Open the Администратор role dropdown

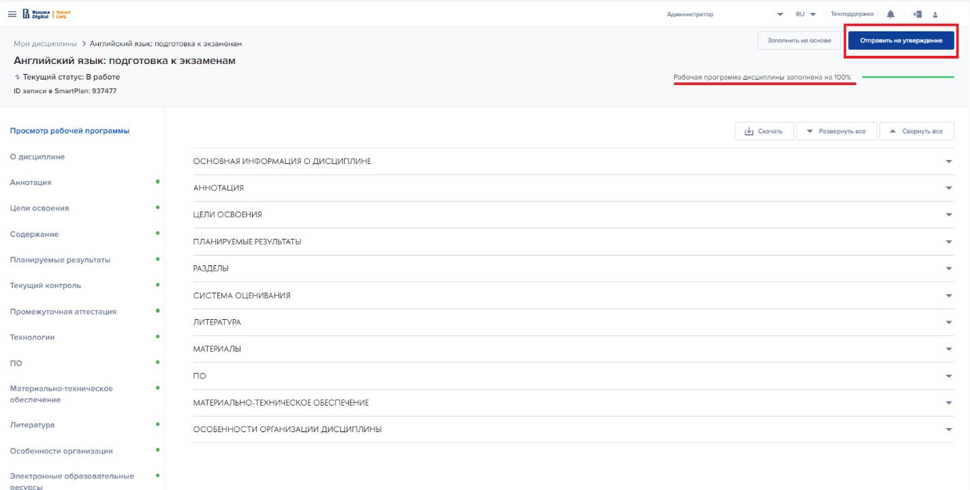click(x=780, y=14)
